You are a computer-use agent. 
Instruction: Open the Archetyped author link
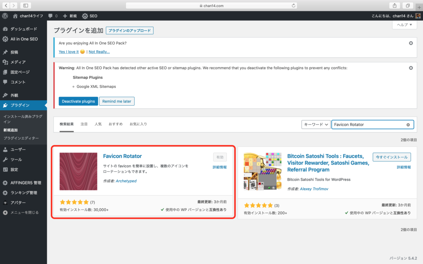pyautogui.click(x=126, y=181)
